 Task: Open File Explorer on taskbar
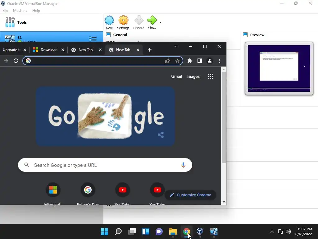coord(173,232)
